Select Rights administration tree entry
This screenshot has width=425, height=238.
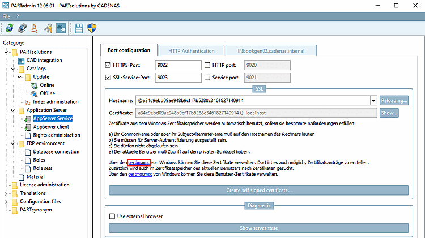57,135
